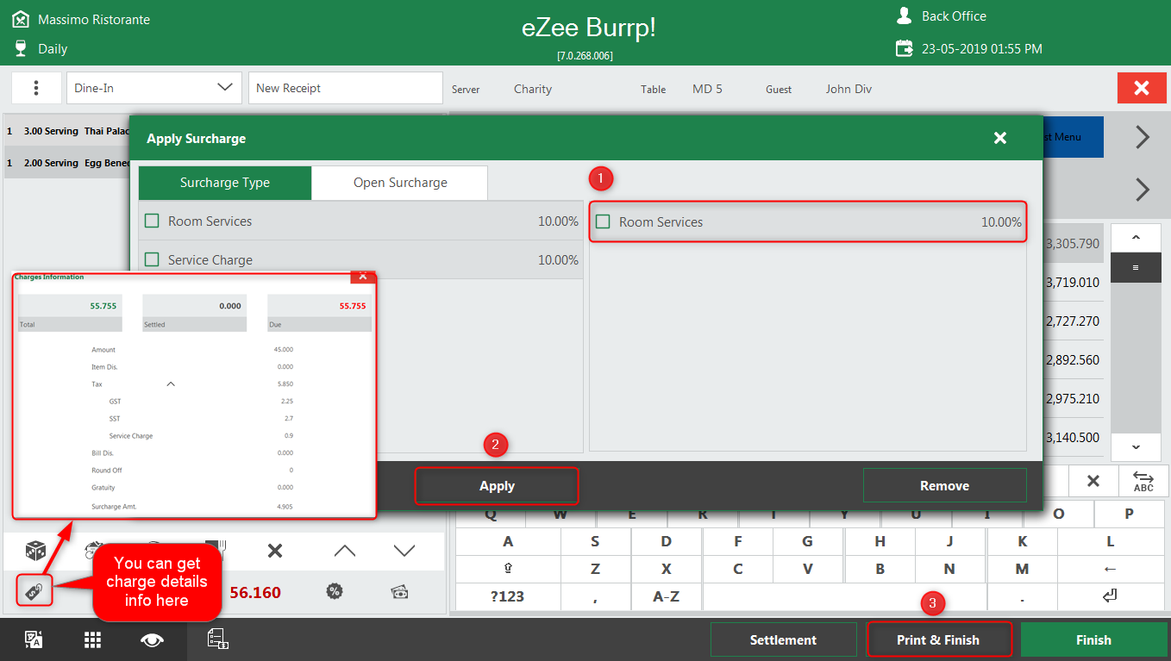Screen dimensions: 1171x661
Task: Click guest name John Div
Action: pyautogui.click(x=849, y=89)
